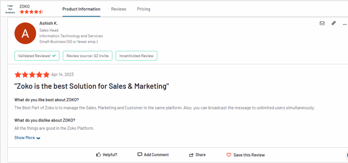Click the review title about Sales & Marketing
The height and width of the screenshot is (163, 348).
[92, 86]
